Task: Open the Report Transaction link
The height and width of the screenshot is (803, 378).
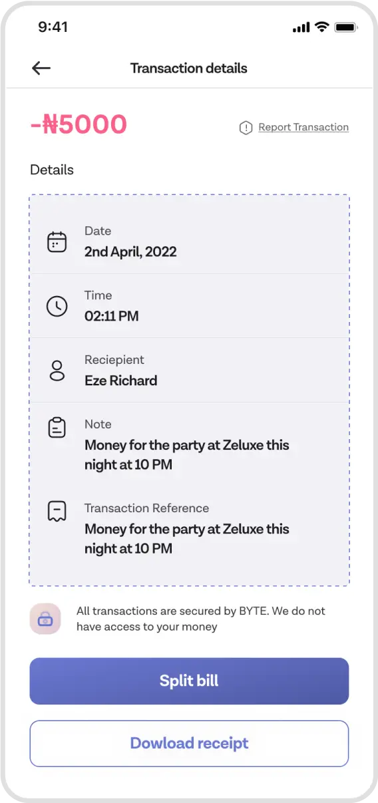Action: point(303,127)
